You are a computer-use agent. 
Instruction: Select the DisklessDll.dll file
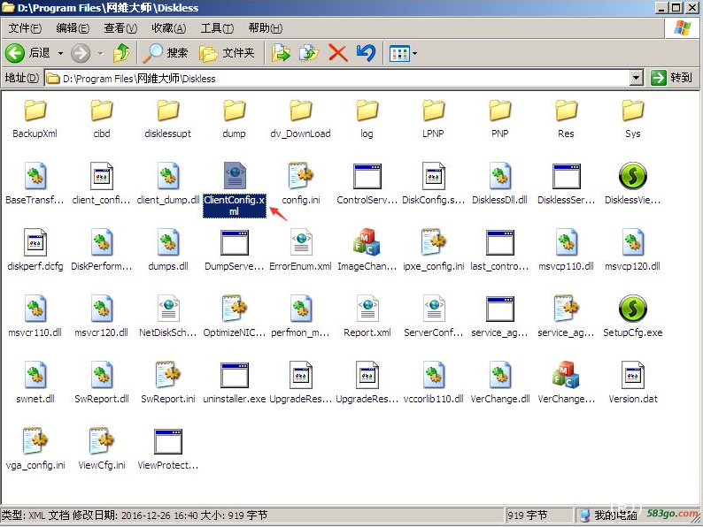click(x=499, y=184)
